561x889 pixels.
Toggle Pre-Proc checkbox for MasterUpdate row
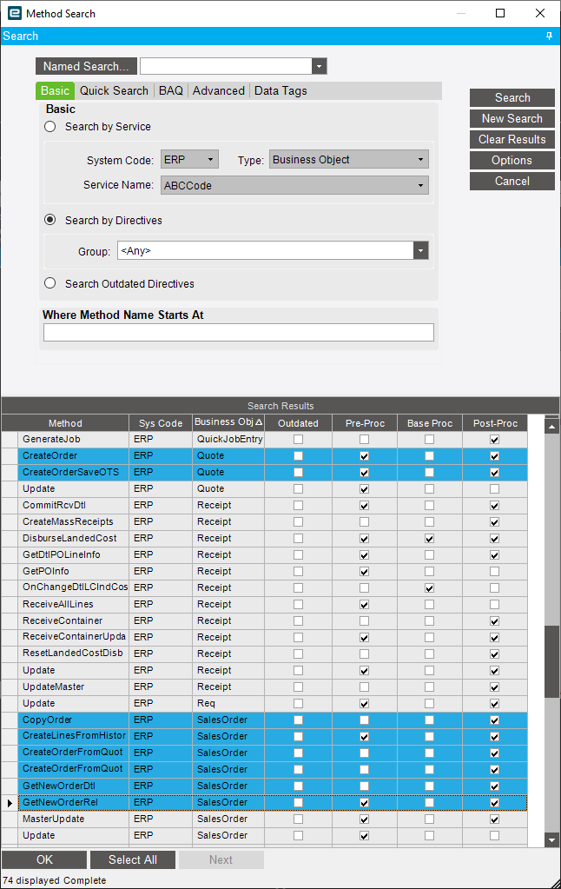[x=365, y=819]
